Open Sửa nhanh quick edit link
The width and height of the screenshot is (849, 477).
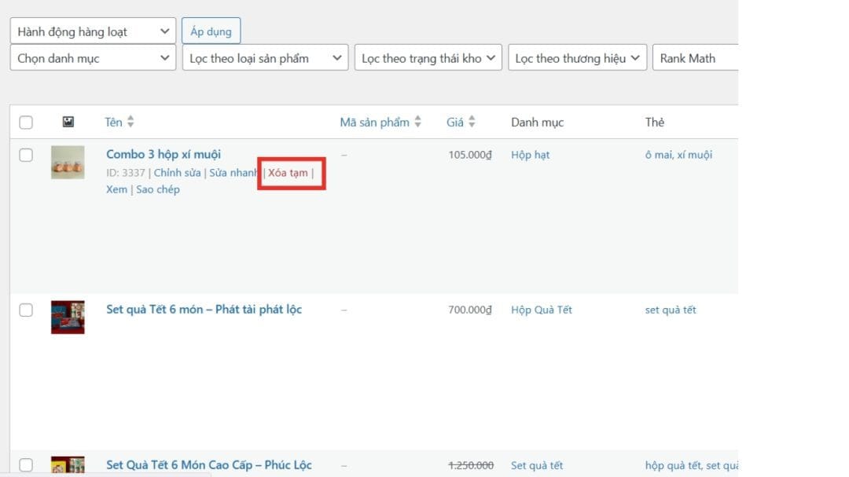coord(233,173)
